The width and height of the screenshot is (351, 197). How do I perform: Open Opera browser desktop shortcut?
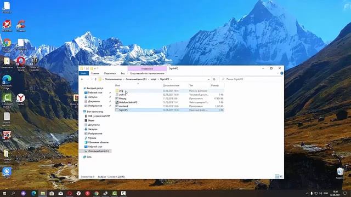pyautogui.click(x=21, y=63)
